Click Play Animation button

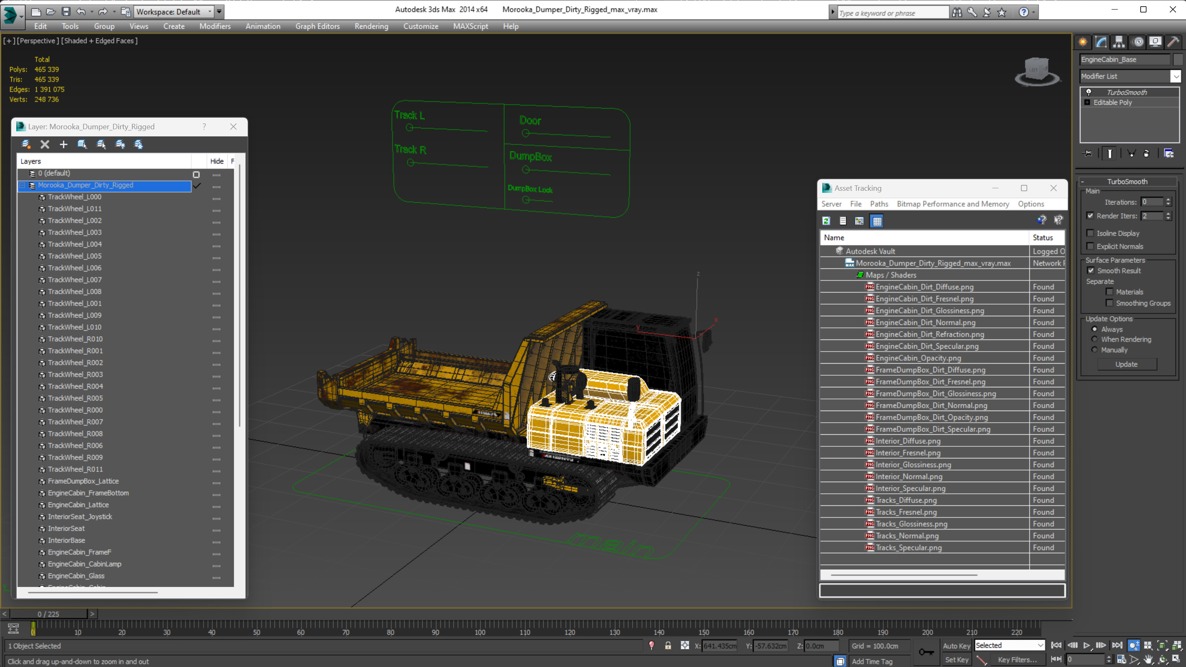[1087, 645]
